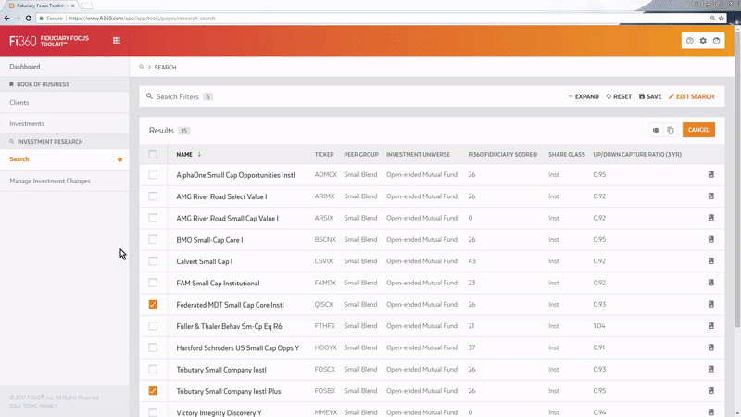Open report icon for AlphaOne Small Cap Opportunities
This screenshot has width=741, height=417.
coord(710,174)
